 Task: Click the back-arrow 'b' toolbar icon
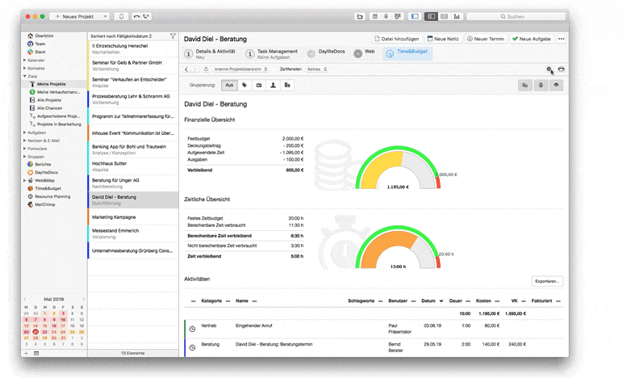click(360, 16)
